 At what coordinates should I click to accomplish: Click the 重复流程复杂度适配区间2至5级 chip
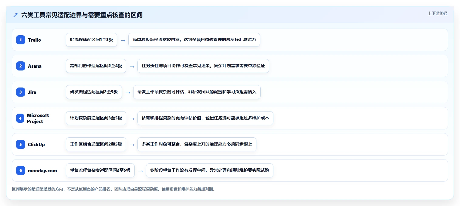point(100,170)
